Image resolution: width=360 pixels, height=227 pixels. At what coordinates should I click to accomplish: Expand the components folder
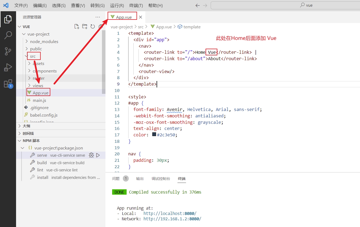click(44, 71)
